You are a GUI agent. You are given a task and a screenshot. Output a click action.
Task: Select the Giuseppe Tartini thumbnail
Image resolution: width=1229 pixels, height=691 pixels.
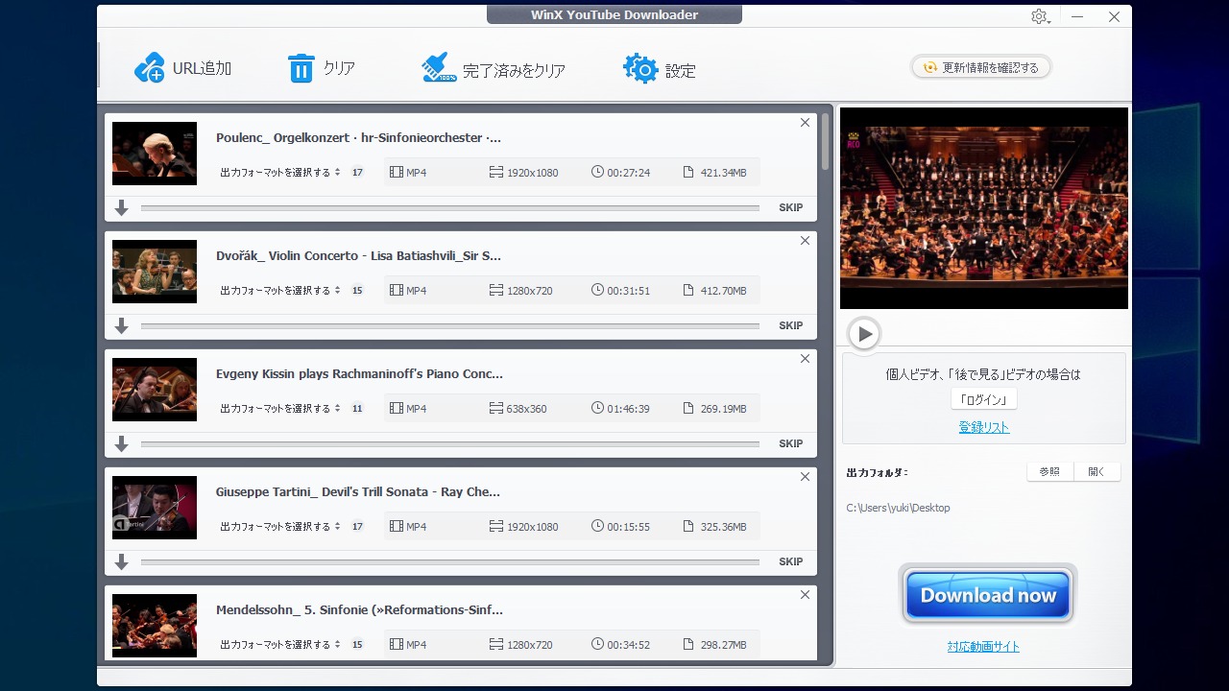tap(155, 508)
